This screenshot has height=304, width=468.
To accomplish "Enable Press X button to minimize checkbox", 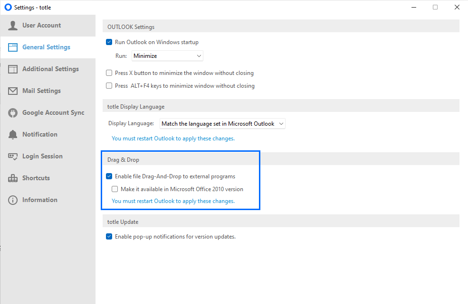I will click(x=109, y=73).
